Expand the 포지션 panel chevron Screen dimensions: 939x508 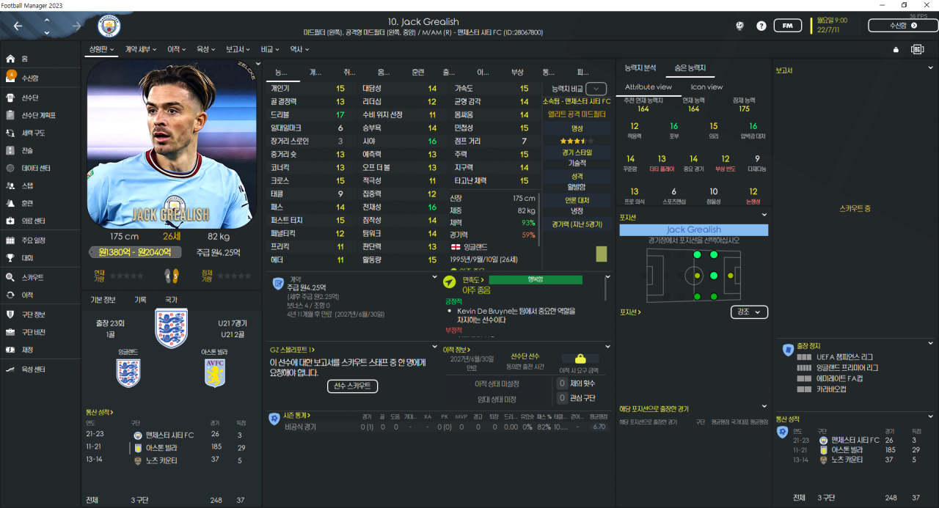click(764, 216)
